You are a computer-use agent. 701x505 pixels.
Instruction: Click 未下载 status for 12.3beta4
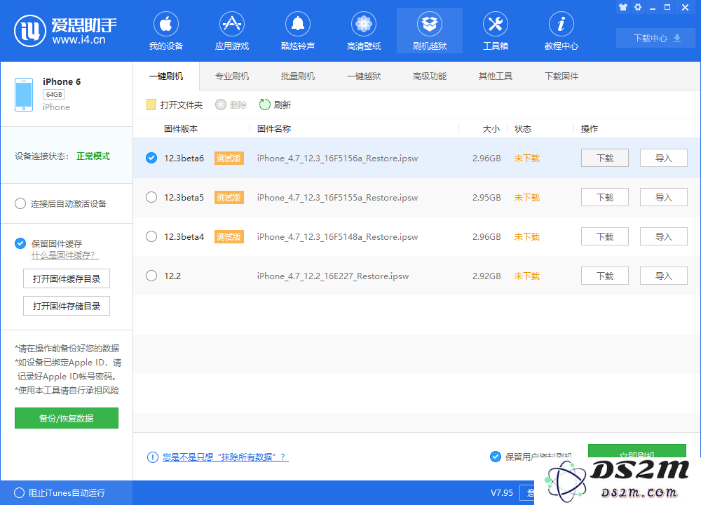(x=527, y=236)
